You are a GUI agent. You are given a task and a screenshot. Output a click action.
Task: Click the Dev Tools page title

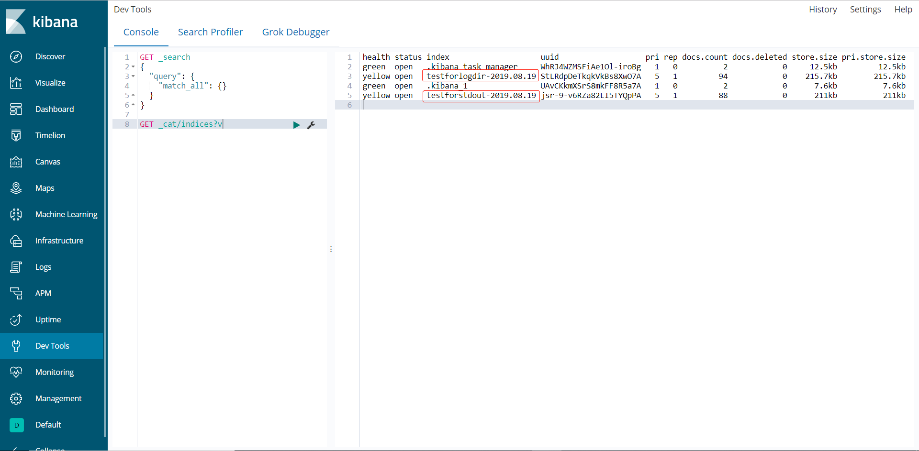(133, 10)
